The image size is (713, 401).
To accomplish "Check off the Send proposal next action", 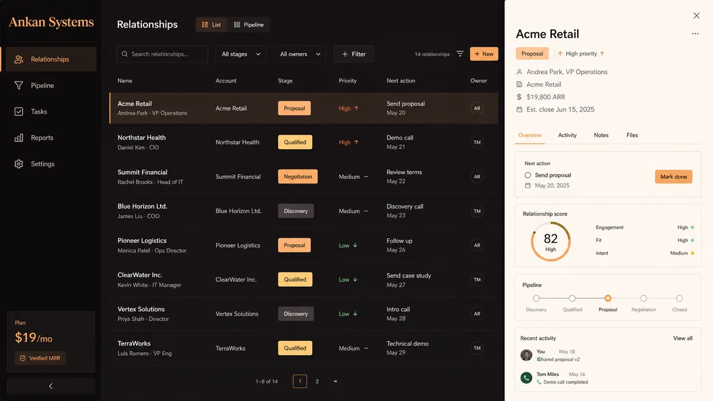I will [528, 175].
